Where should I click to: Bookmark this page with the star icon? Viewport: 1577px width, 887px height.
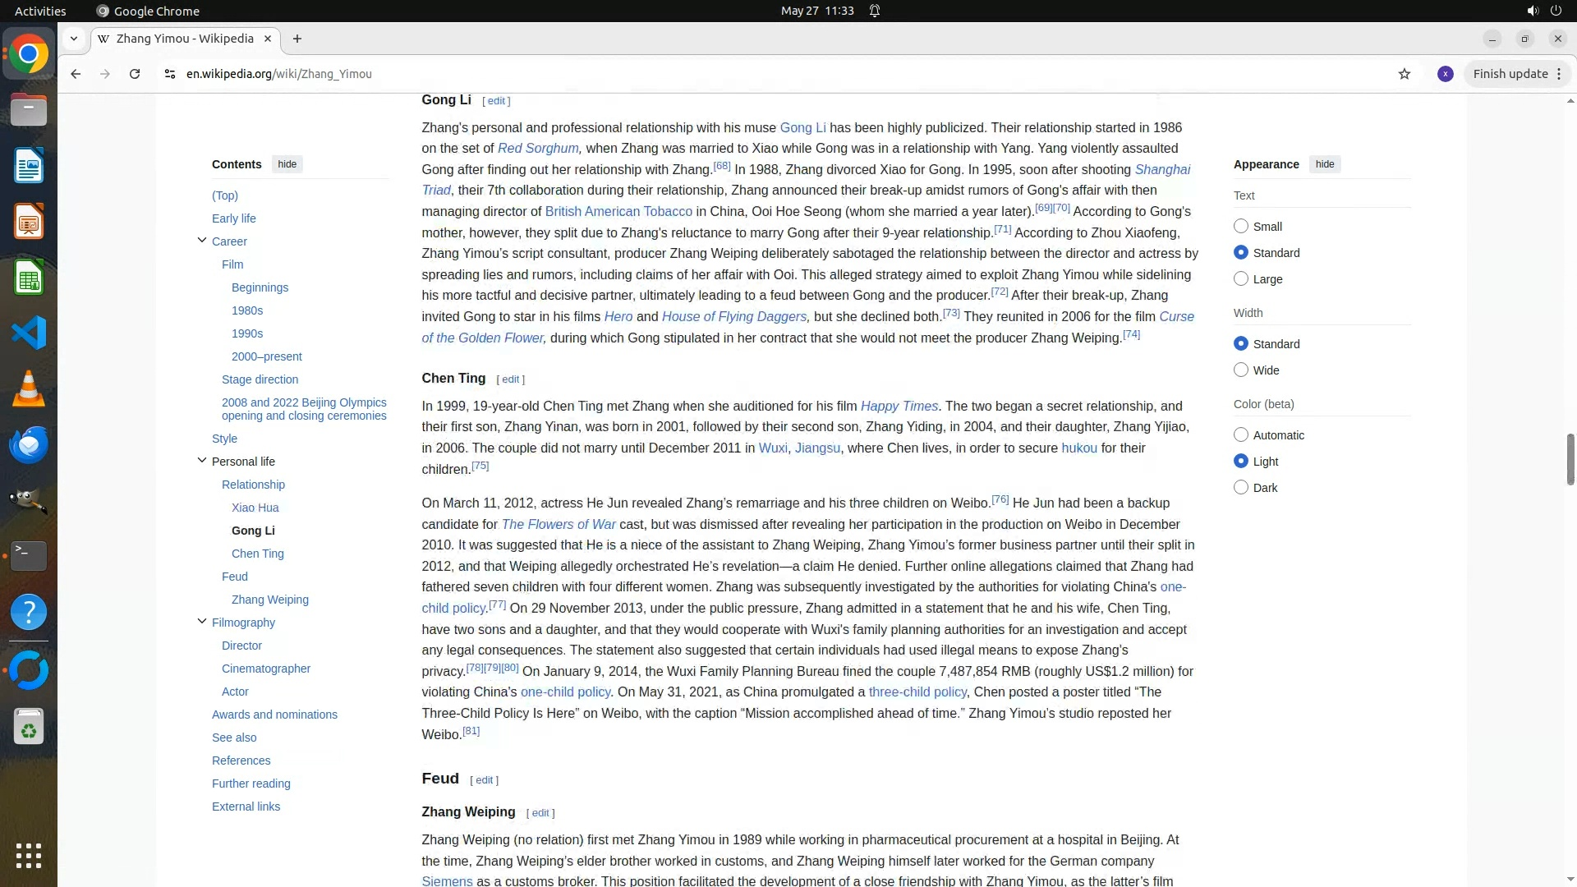point(1405,74)
